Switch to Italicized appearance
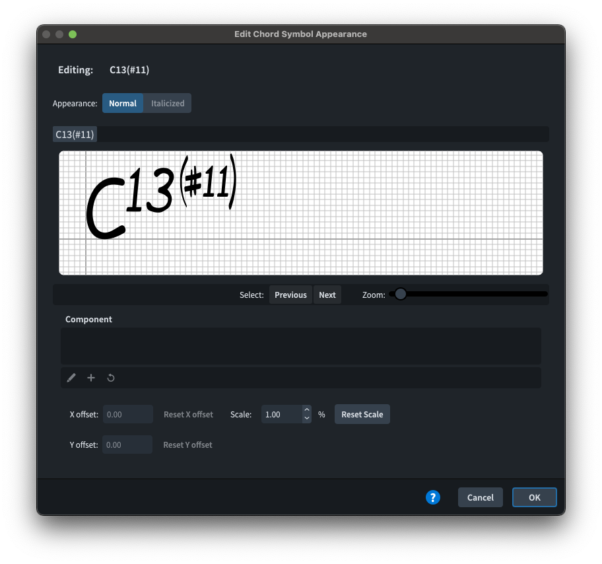The height and width of the screenshot is (564, 602). [168, 103]
